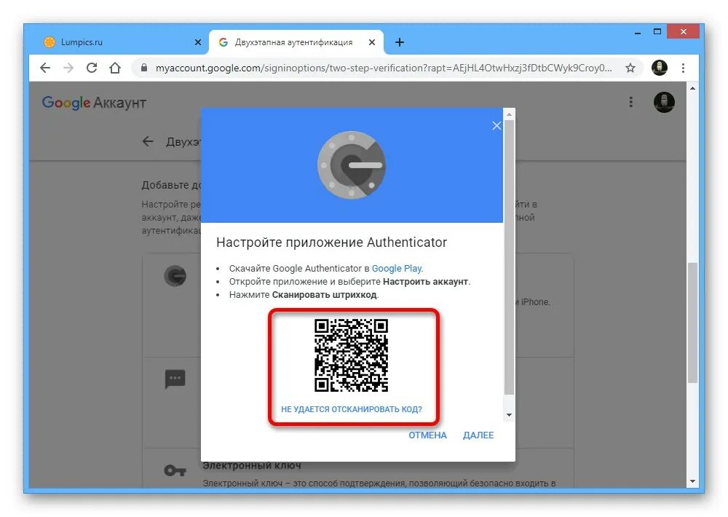Close the Authenticator dialog with the X
Screen dimensions: 728x517
(x=496, y=125)
